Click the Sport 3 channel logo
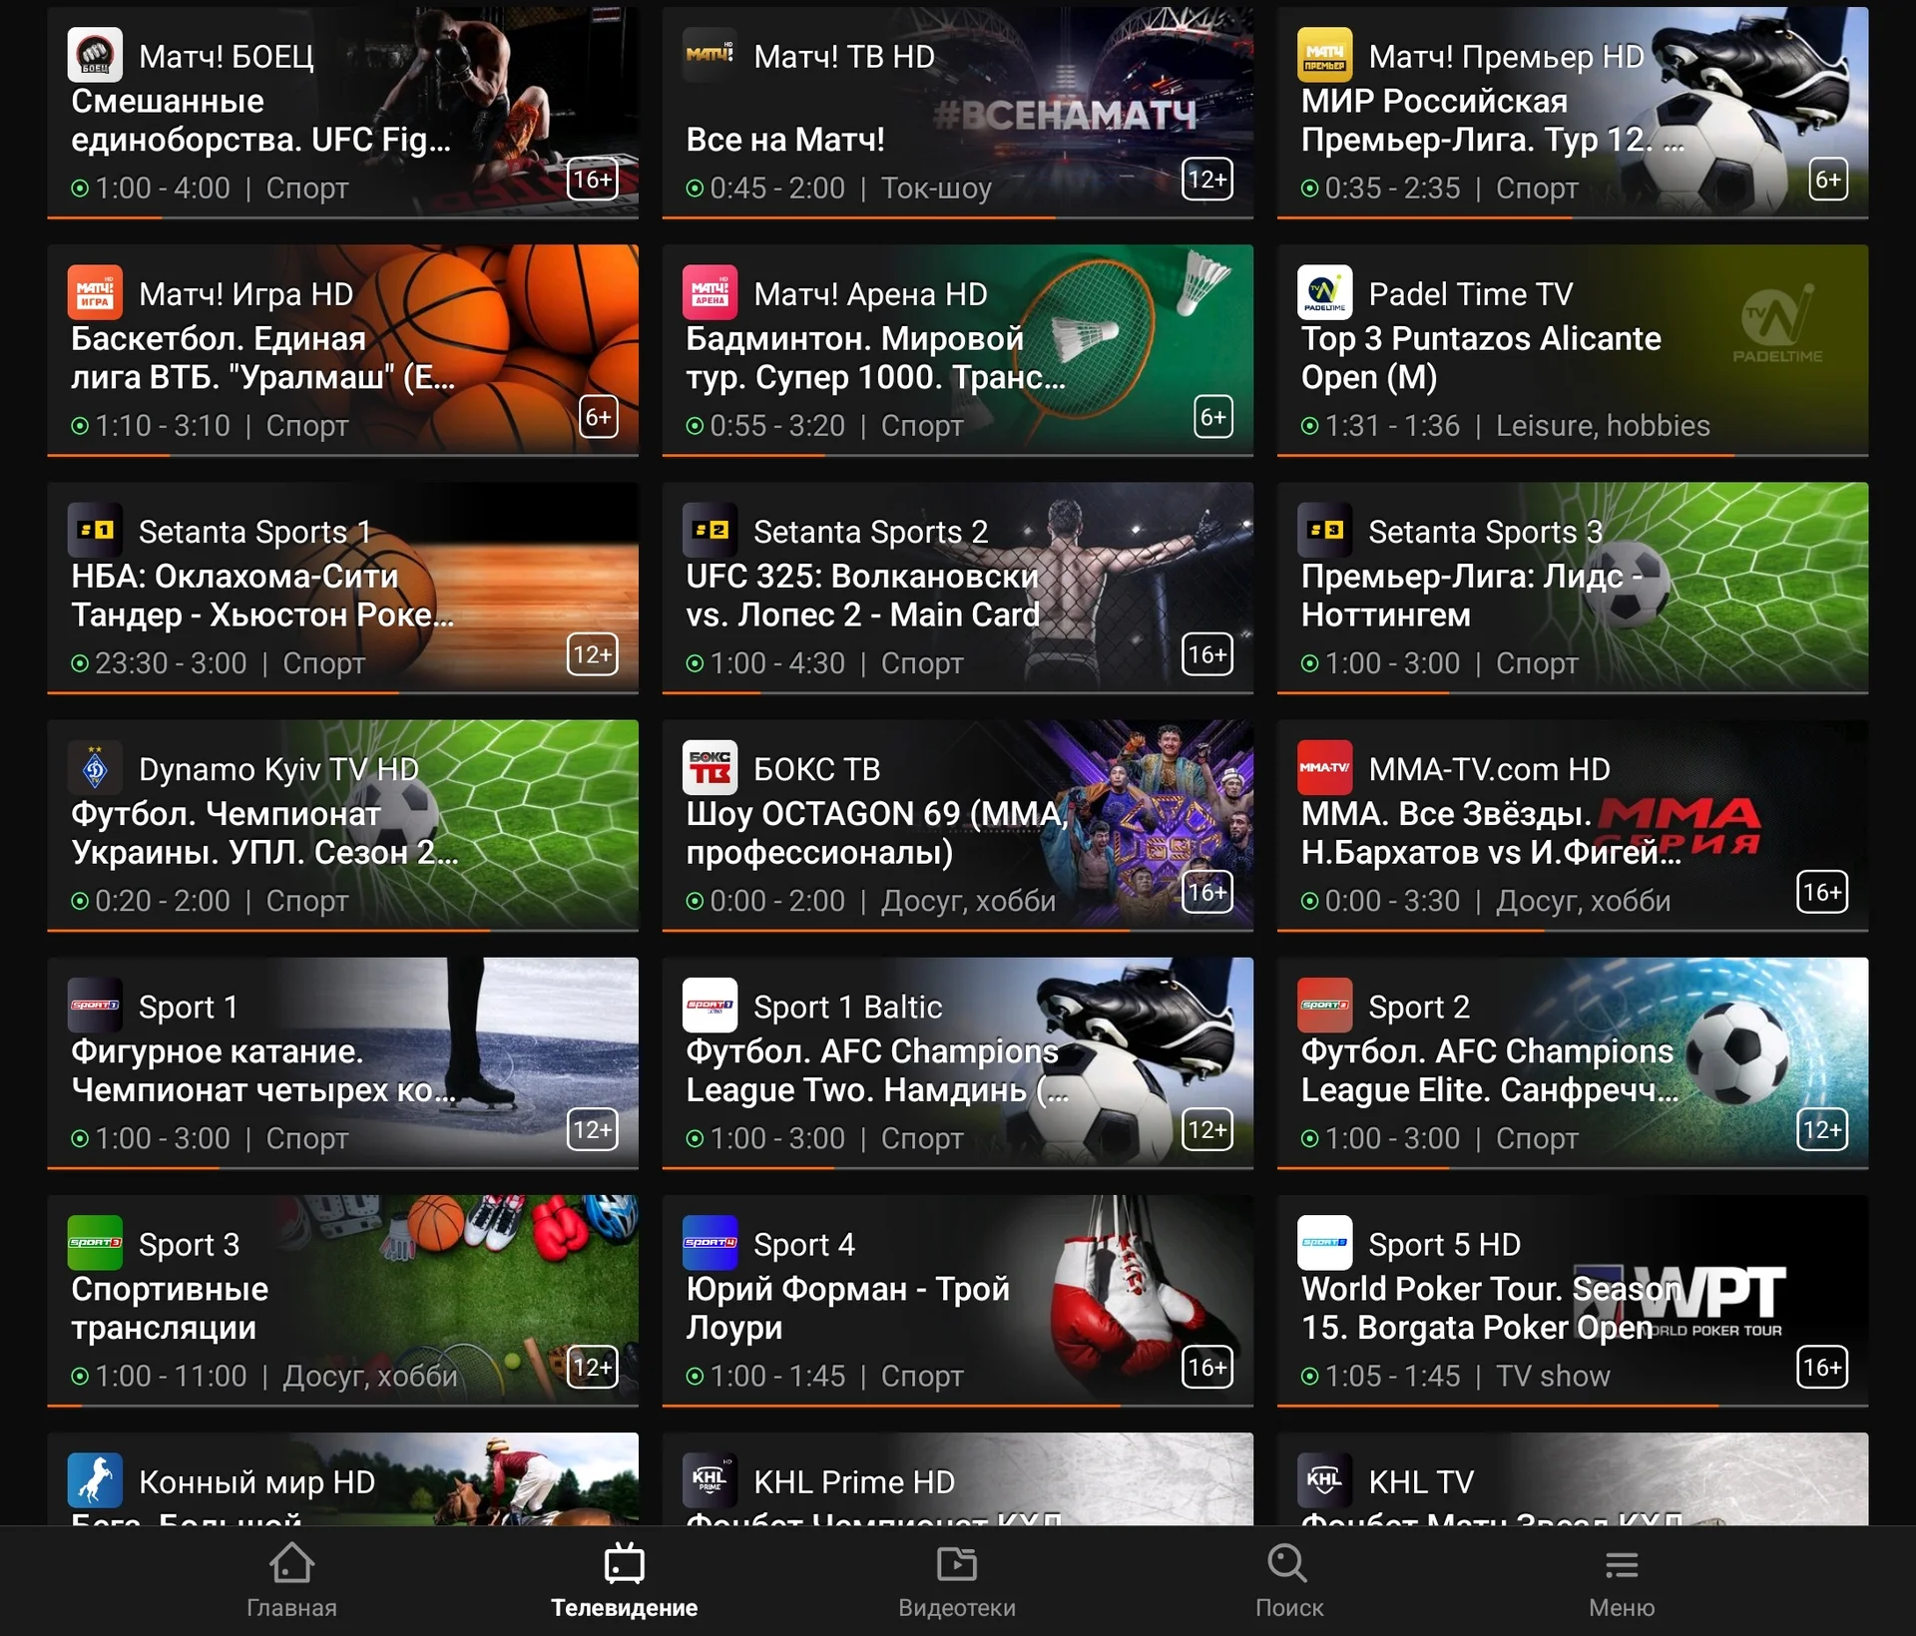Viewport: 1916px width, 1636px height. click(95, 1242)
